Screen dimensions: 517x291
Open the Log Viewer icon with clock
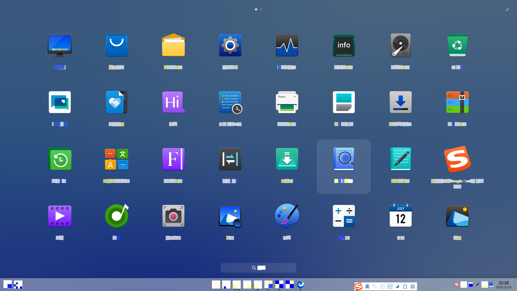(230, 102)
